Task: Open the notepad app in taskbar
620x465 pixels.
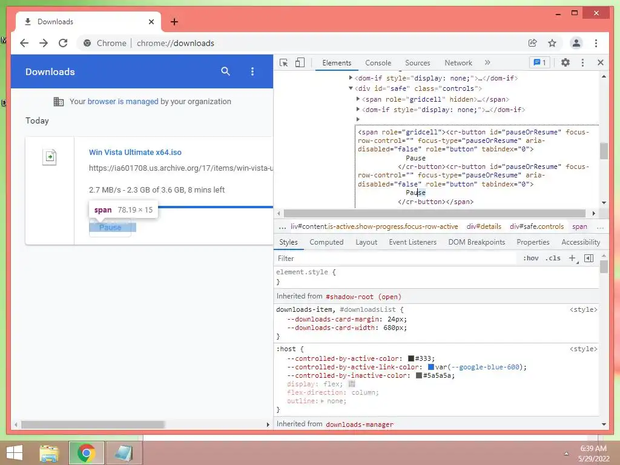Action: 124,453
